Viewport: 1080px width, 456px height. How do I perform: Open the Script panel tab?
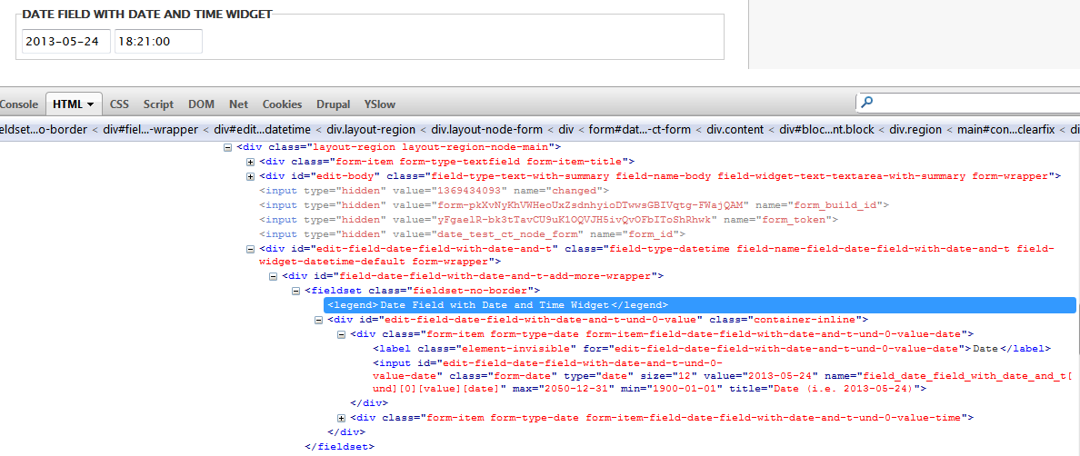158,104
